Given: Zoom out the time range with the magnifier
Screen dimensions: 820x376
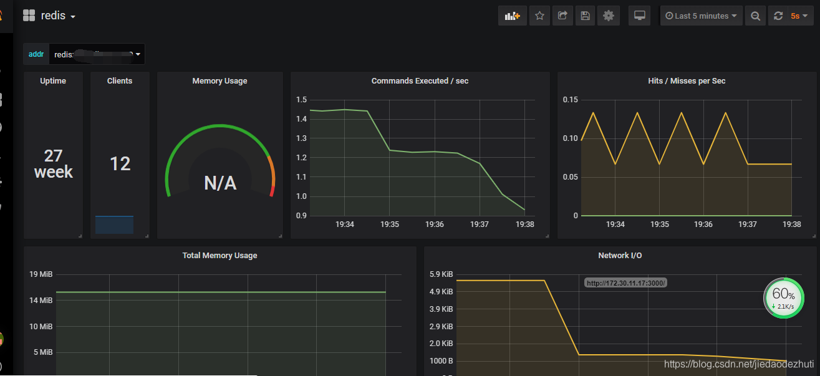Looking at the screenshot, I should coord(755,16).
